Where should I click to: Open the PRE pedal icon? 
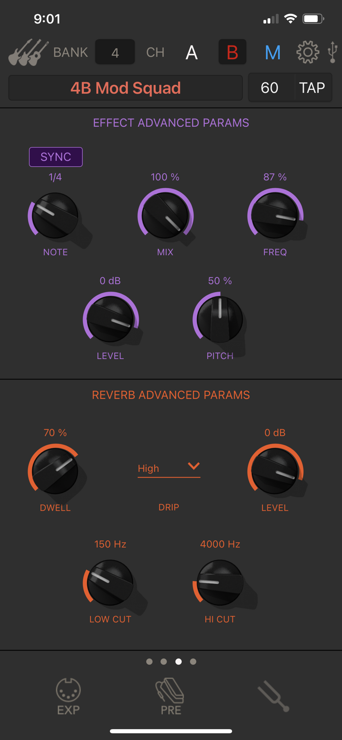[170, 697]
